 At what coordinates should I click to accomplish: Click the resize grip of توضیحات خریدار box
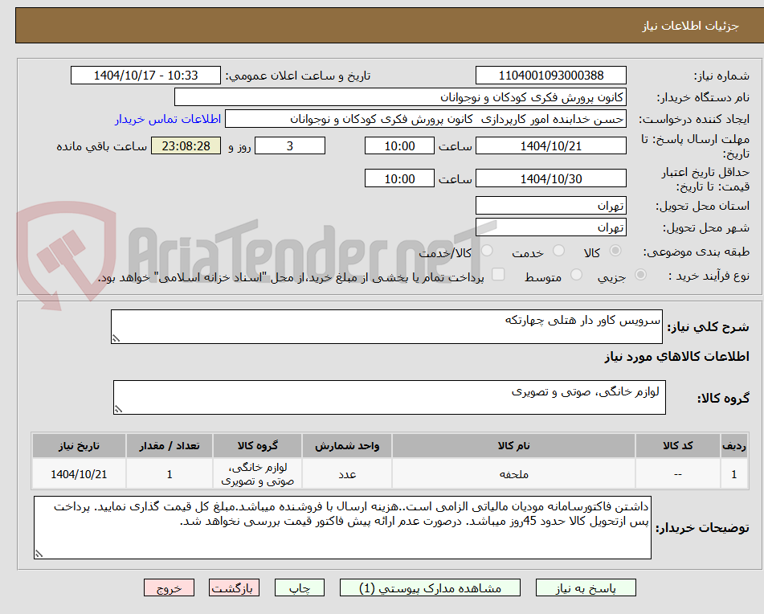(x=39, y=554)
